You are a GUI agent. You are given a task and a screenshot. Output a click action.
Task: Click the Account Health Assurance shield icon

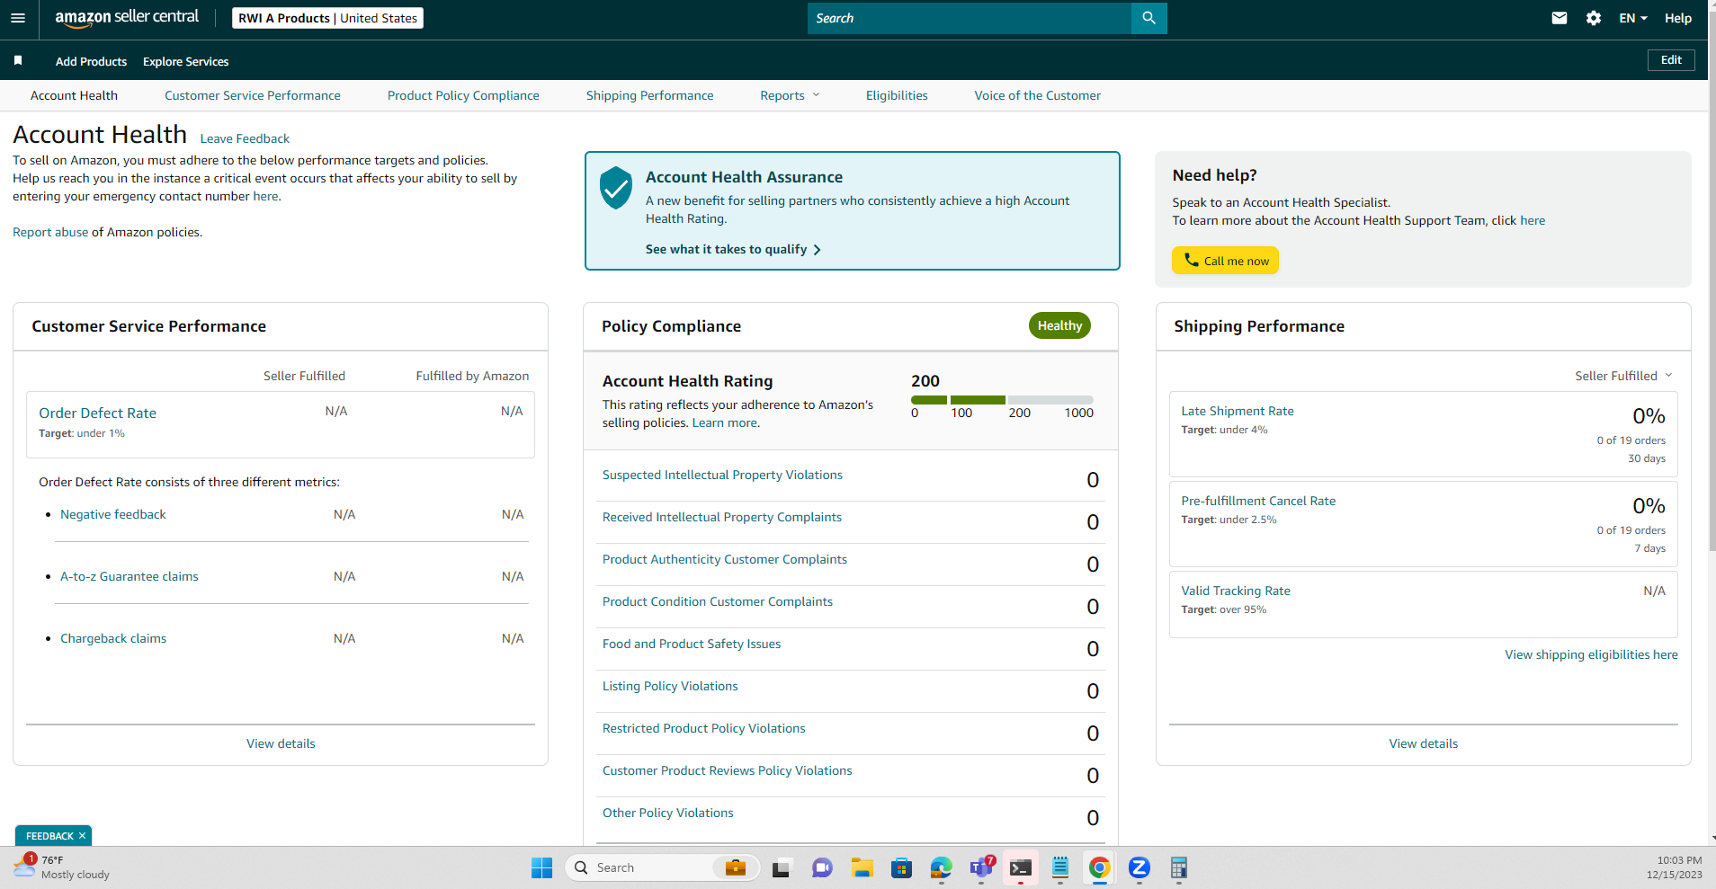pos(616,187)
